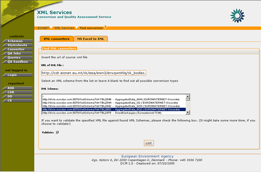Select the AggregatedData_O2 schema row
Image resolution: width=261 pixels, height=172 pixels.
coord(114,103)
